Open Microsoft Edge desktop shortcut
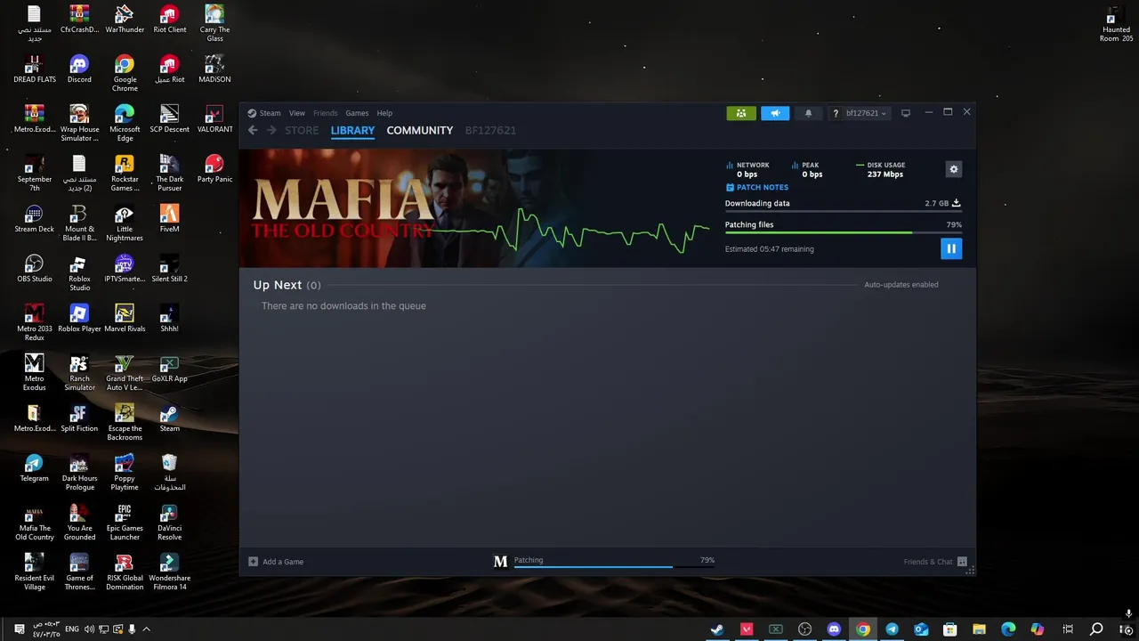The height and width of the screenshot is (641, 1139). pos(125,123)
